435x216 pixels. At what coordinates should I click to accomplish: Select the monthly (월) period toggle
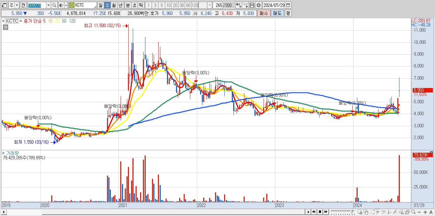click(114, 5)
